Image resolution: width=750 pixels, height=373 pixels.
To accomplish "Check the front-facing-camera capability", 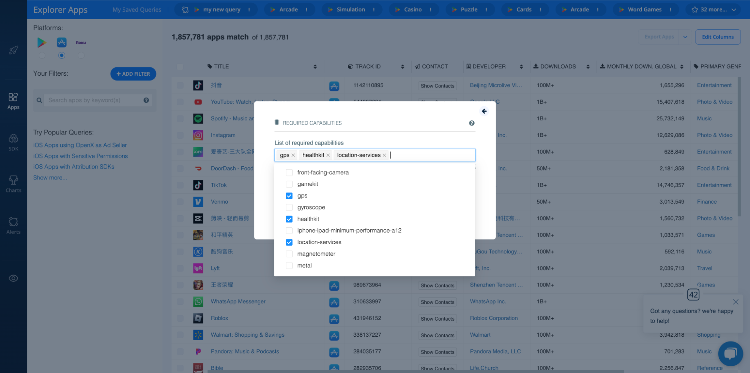I will tap(289, 173).
